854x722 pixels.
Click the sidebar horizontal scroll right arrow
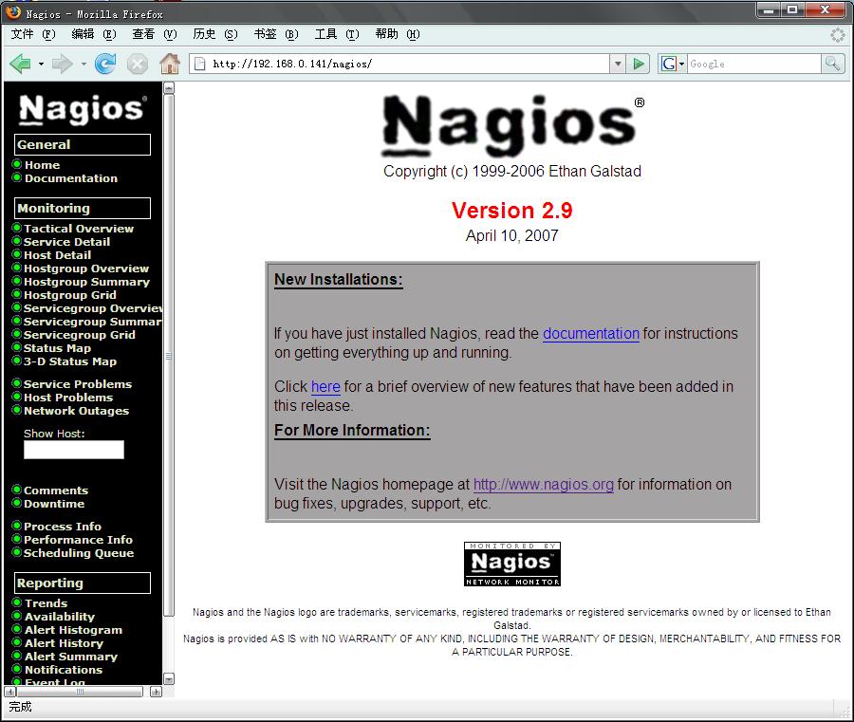(157, 692)
